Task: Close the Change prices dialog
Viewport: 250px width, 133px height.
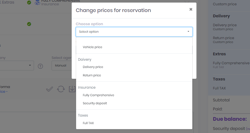Action: 191,9
